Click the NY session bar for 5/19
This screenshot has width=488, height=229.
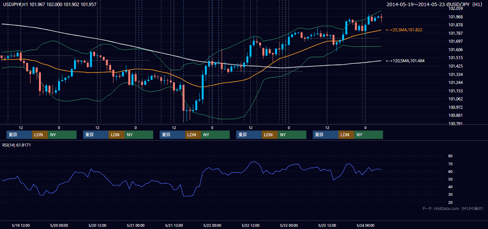point(62,135)
